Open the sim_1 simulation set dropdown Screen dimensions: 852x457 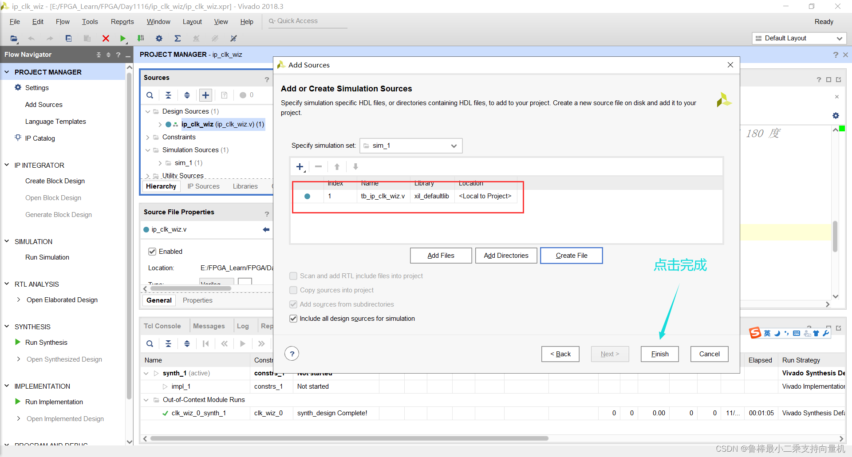tap(411, 146)
